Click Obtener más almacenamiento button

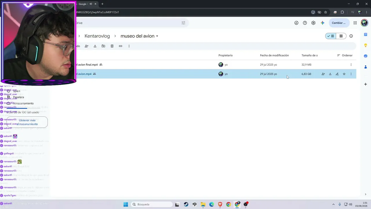(x=27, y=122)
